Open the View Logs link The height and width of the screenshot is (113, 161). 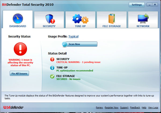tap(153, 108)
